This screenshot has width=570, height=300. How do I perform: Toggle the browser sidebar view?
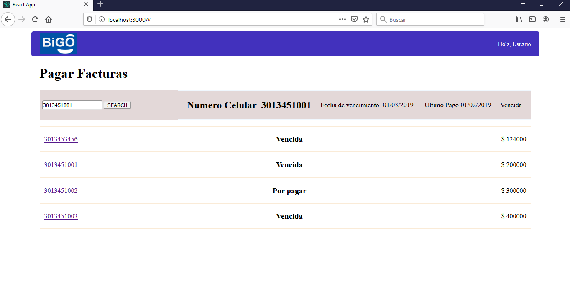(x=532, y=19)
